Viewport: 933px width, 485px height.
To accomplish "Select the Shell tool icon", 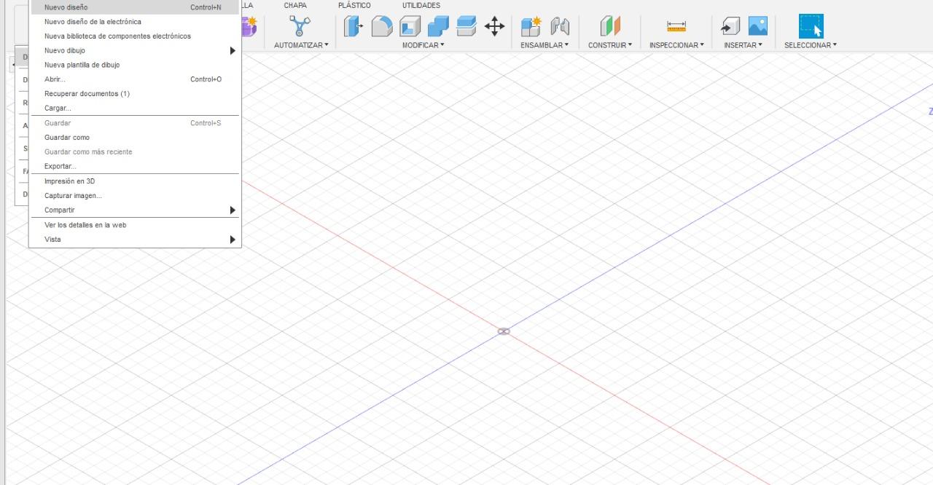I will coord(410,27).
